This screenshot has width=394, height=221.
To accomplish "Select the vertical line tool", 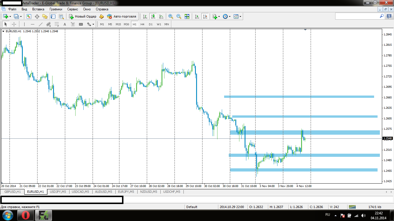I will [24, 24].
